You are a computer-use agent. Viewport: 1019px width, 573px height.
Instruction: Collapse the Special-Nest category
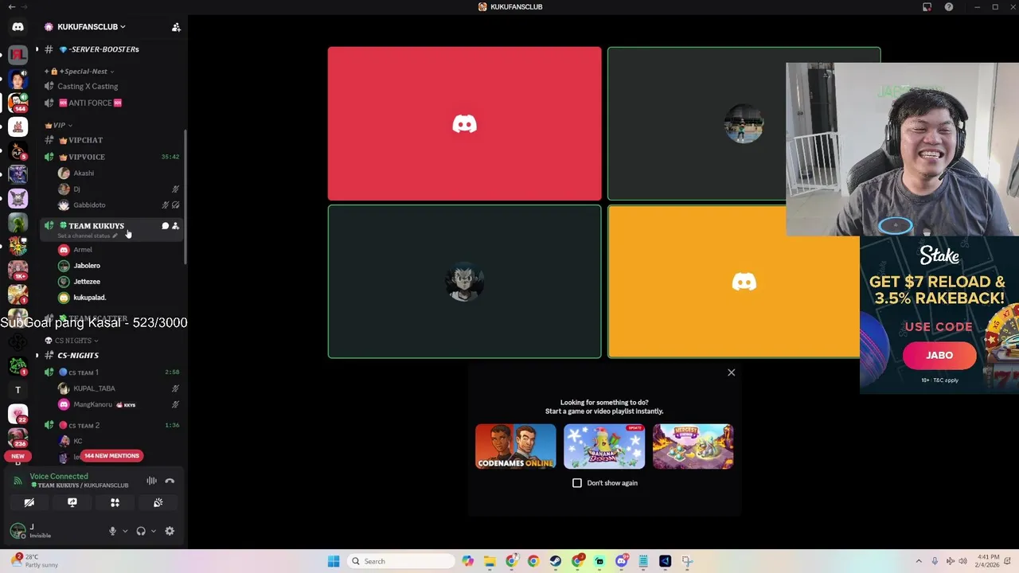pos(80,71)
